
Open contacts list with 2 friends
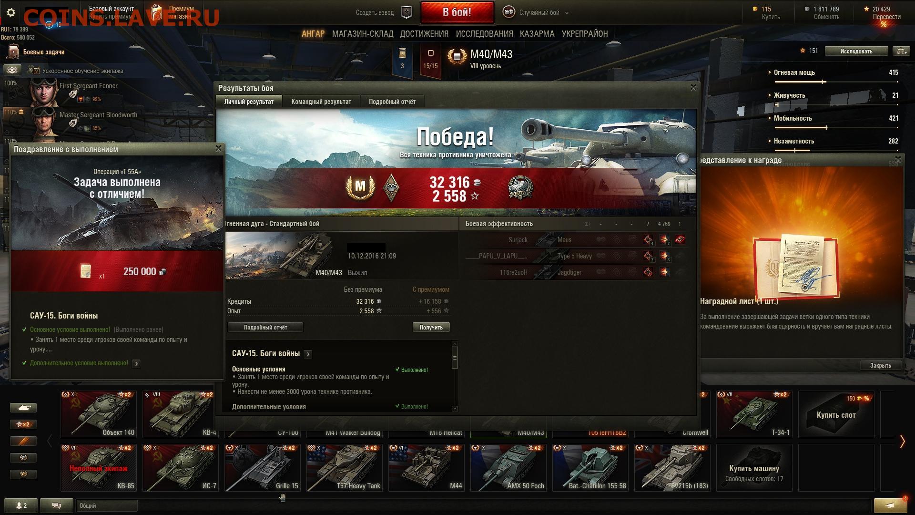point(21,505)
